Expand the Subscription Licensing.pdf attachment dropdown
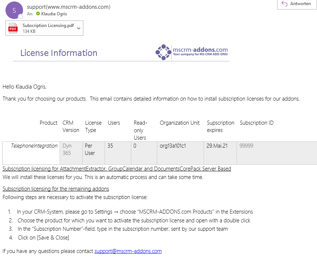The height and width of the screenshot is (269, 317). [x=79, y=28]
